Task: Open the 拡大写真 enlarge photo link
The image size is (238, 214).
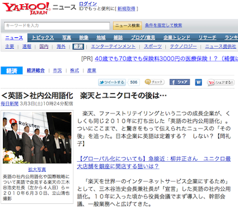Action: click(37, 169)
